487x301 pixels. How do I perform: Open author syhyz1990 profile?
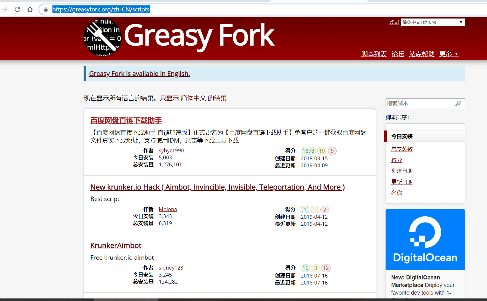coord(171,150)
